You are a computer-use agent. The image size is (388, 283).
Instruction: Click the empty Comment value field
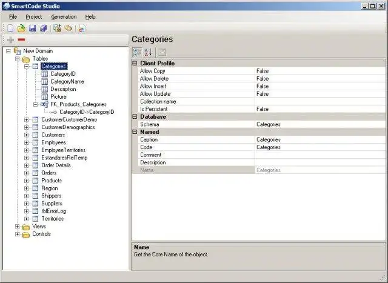point(320,155)
